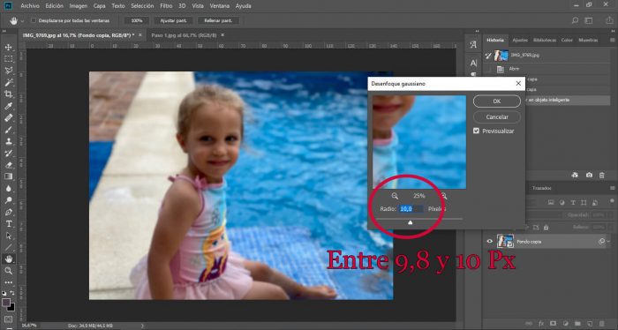
Task: Select the Path Selection arrow tool
Action: (x=8, y=236)
